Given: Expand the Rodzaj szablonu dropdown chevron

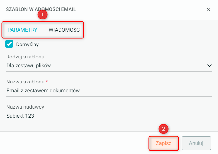Looking at the screenshot, I should pyautogui.click(x=209, y=66).
